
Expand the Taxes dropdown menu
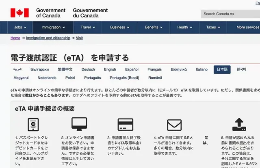tap(213, 27)
